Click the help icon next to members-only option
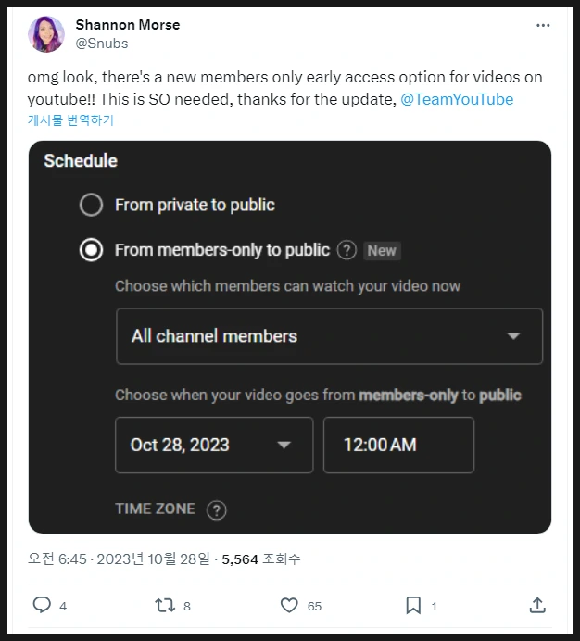The width and height of the screenshot is (580, 641). click(347, 250)
